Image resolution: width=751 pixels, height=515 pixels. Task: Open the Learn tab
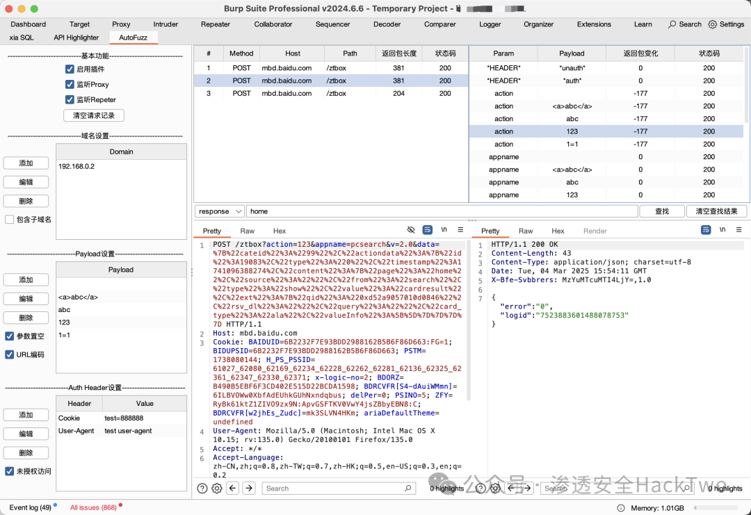click(x=643, y=24)
